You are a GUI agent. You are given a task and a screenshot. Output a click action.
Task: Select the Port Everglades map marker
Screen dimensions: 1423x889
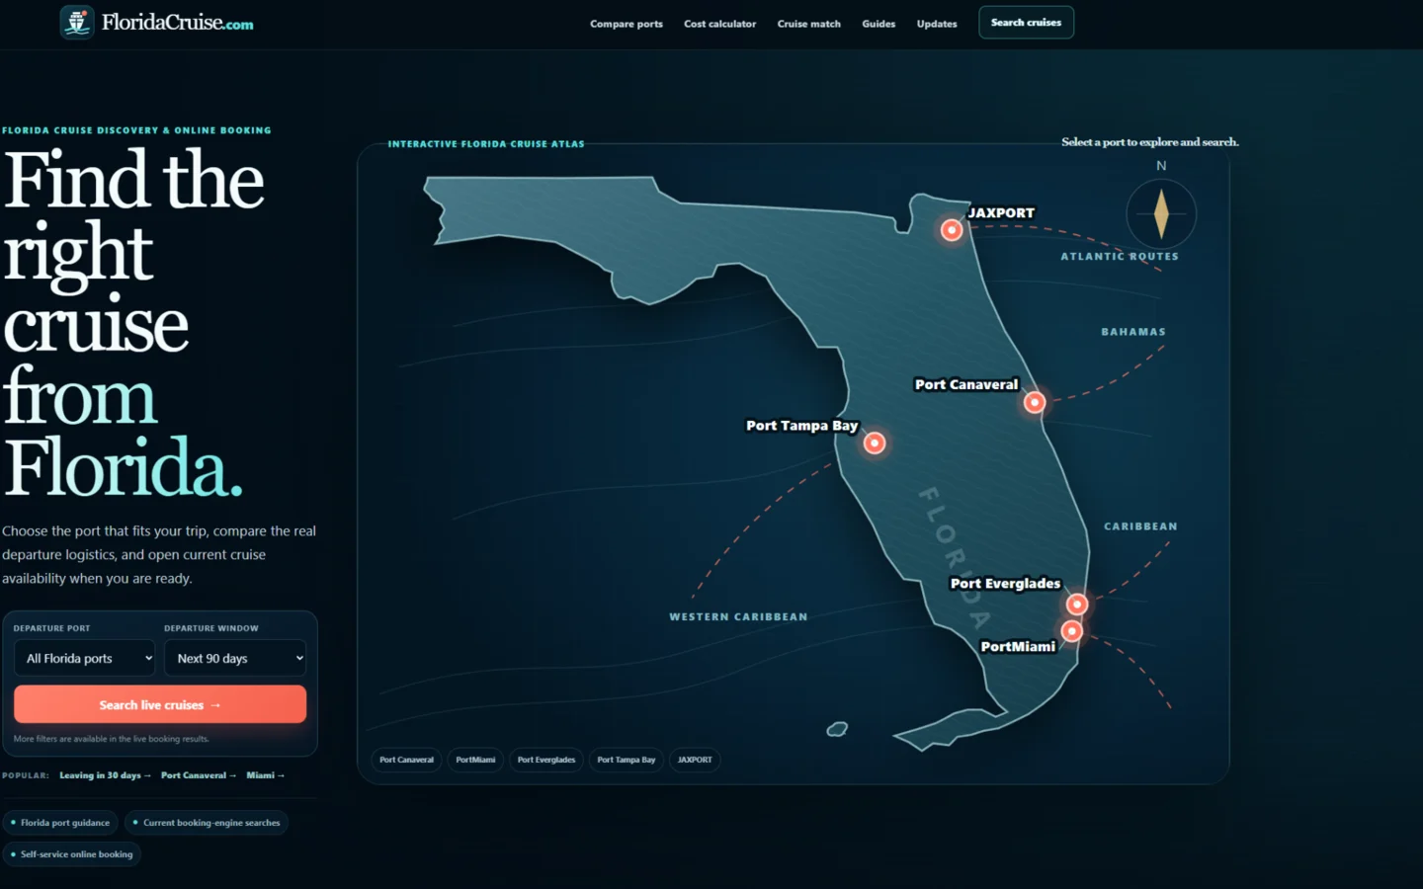point(1077,604)
